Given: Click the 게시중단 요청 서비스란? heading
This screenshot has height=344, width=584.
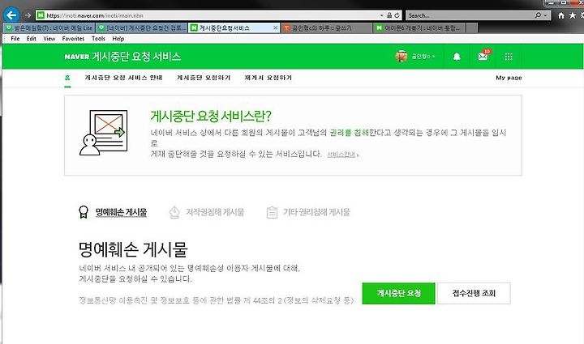Looking at the screenshot, I should point(211,116).
